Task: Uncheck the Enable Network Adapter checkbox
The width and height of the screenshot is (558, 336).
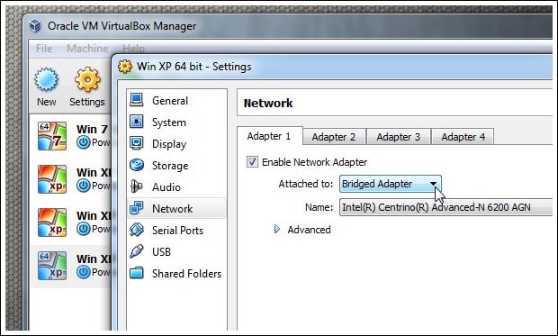Action: coord(252,162)
